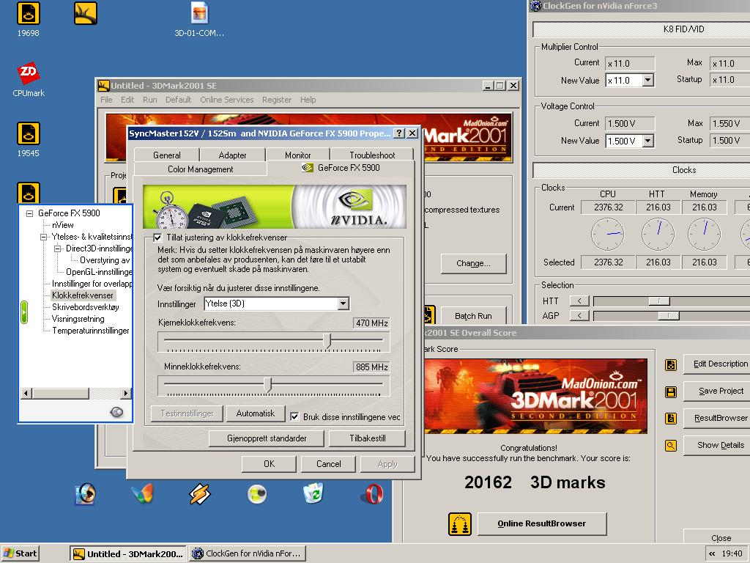Click the HTT slider in ClockGen
750x563 pixels.
[x=659, y=301]
